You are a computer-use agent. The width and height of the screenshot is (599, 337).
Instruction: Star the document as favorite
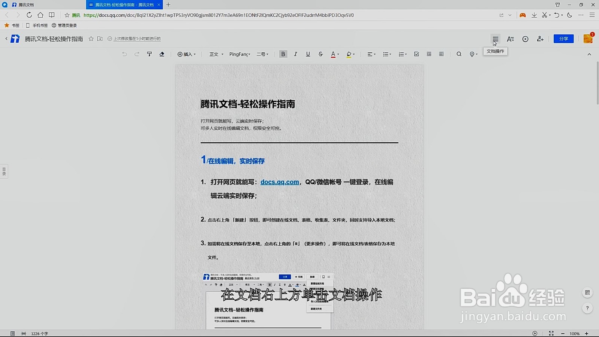pos(91,39)
